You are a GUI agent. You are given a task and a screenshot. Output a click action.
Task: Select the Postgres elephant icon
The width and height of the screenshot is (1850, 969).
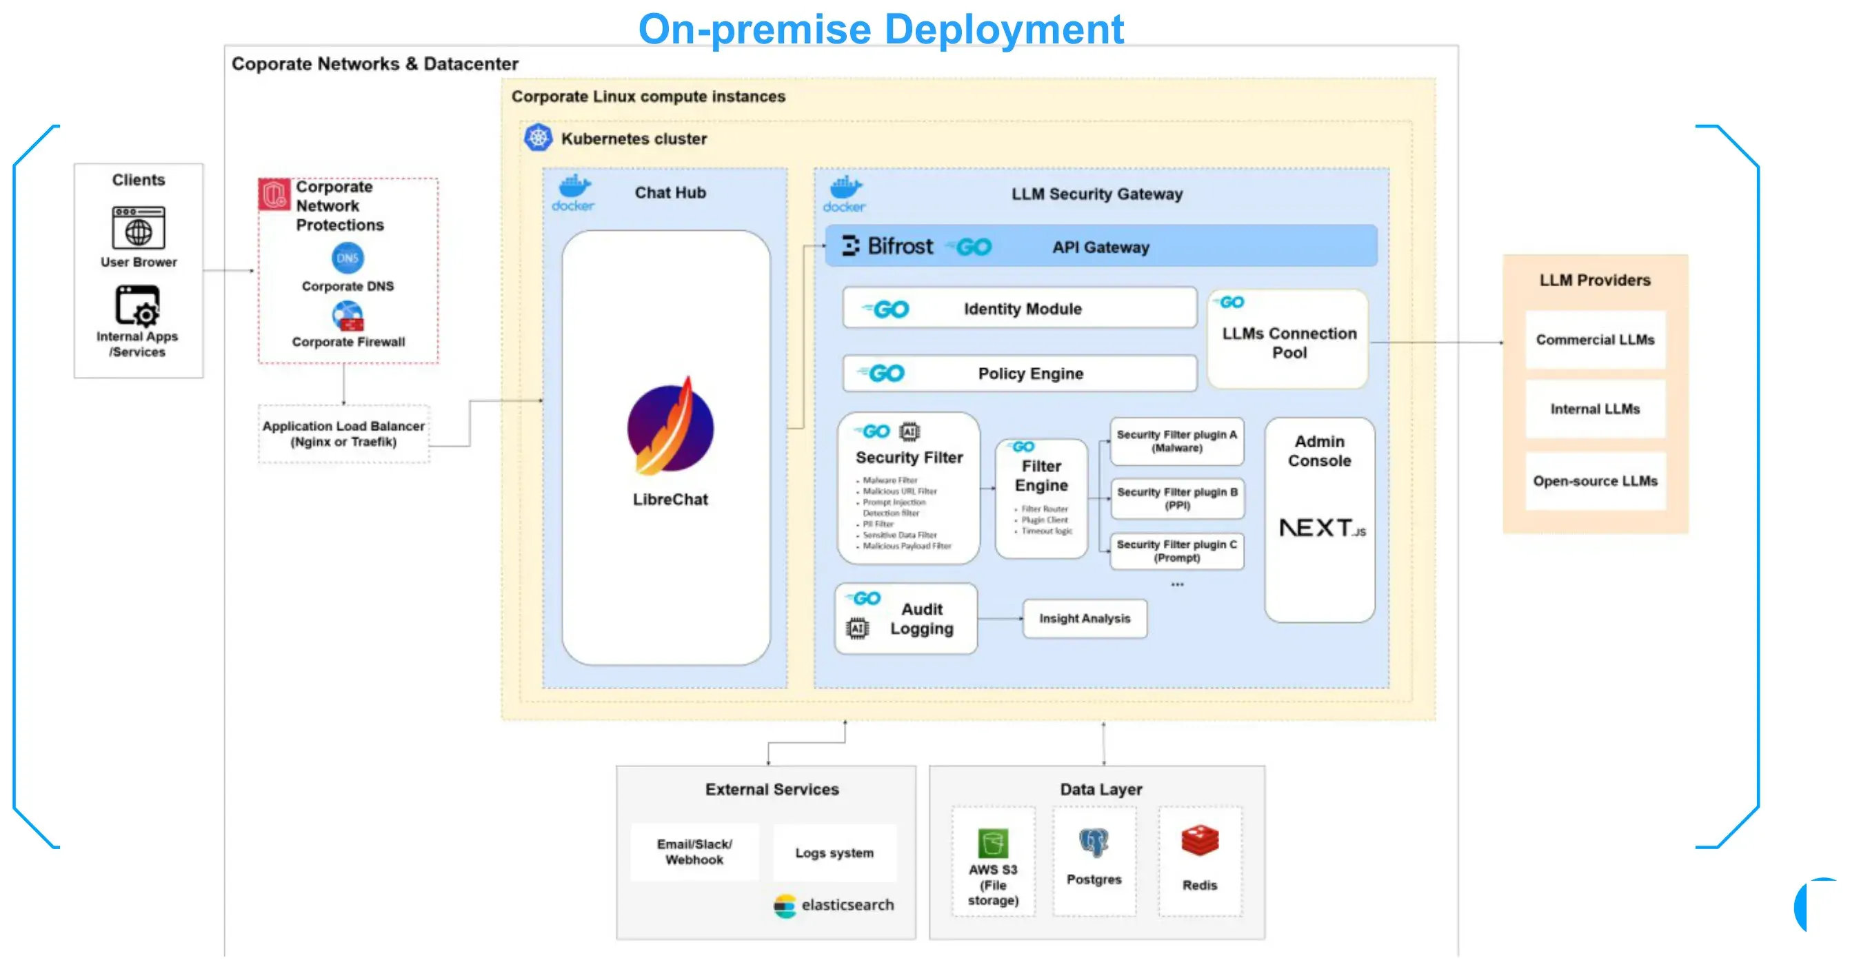1094,843
